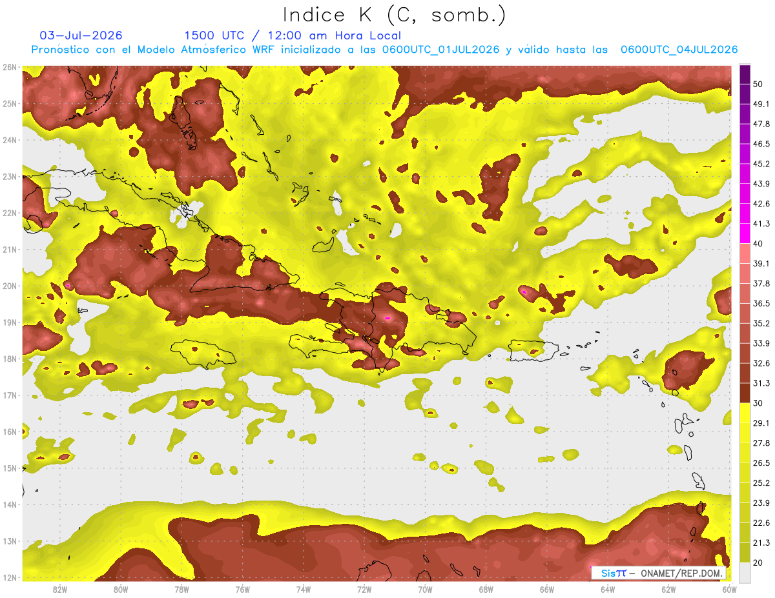775x598 pixels.
Task: Click the "70W" longitude label
Action: (x=425, y=589)
